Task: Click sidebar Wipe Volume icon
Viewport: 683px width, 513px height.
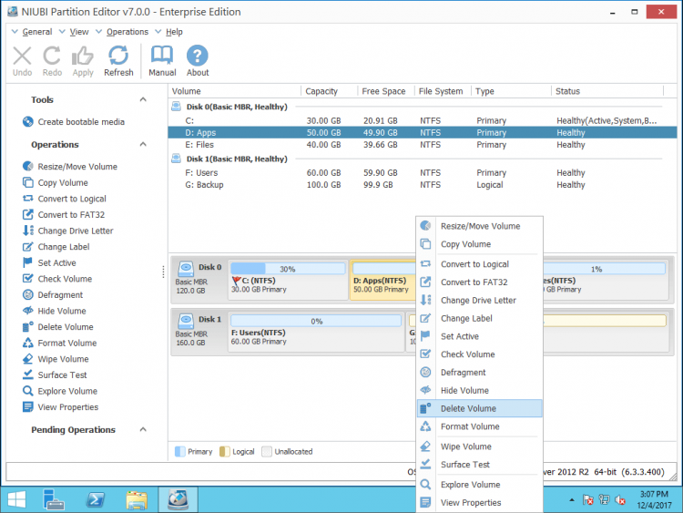Action: (x=28, y=359)
